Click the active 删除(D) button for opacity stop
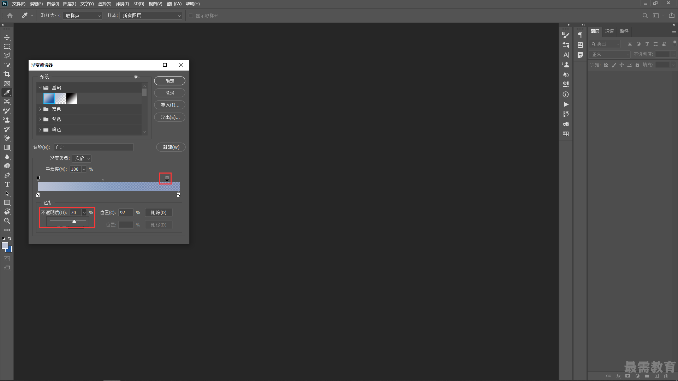This screenshot has width=678, height=381. pyautogui.click(x=159, y=213)
